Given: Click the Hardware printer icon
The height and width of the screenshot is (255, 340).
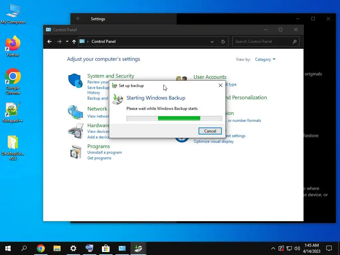Looking at the screenshot, I should click(76, 131).
